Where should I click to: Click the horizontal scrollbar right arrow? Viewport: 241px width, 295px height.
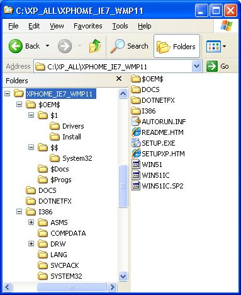click(112, 287)
